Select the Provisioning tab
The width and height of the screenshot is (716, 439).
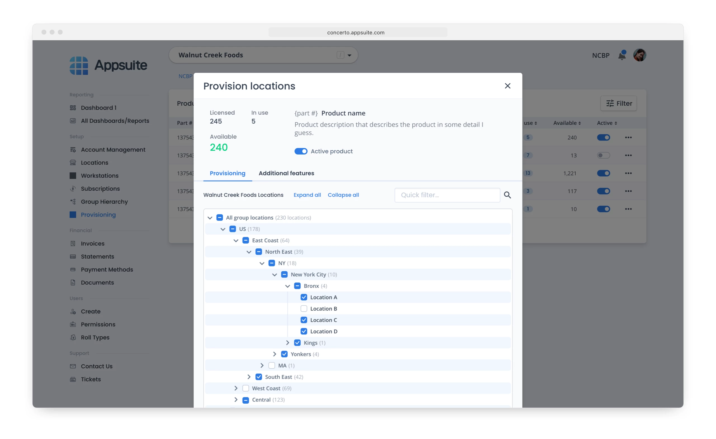point(228,173)
